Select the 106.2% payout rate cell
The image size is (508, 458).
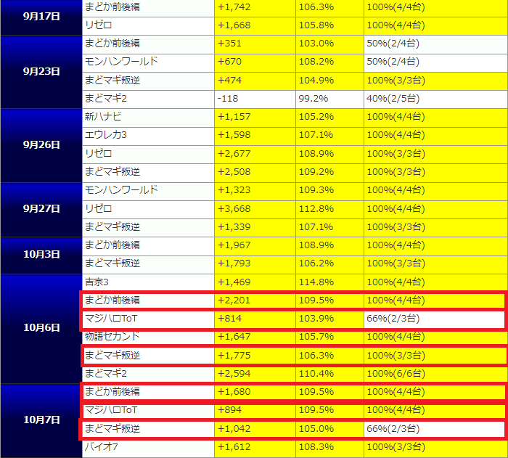329,264
